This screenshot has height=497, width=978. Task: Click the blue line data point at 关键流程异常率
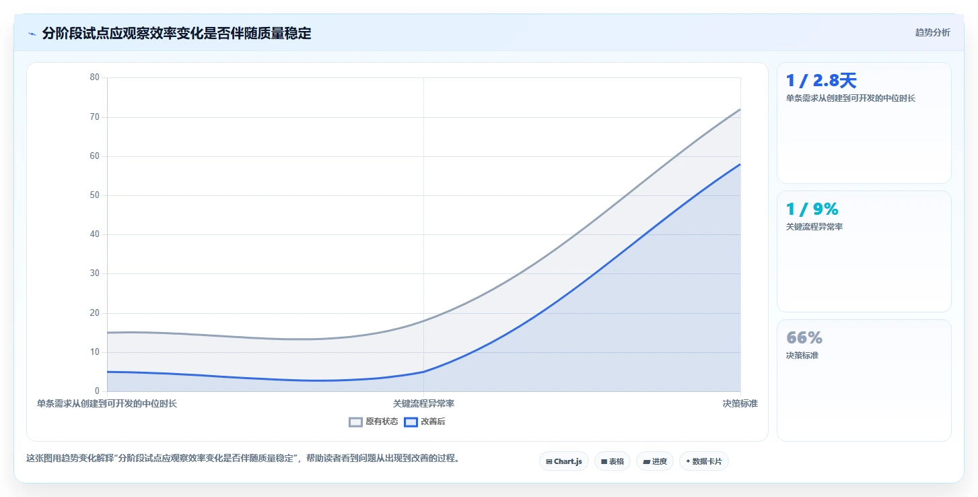423,372
